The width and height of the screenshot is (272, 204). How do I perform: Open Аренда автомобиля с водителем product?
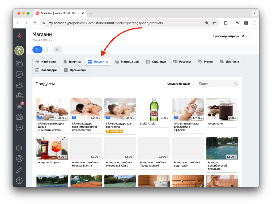click(188, 153)
